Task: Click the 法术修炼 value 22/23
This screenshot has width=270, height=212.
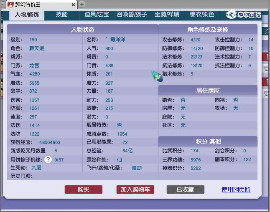Action: [x=196, y=57]
